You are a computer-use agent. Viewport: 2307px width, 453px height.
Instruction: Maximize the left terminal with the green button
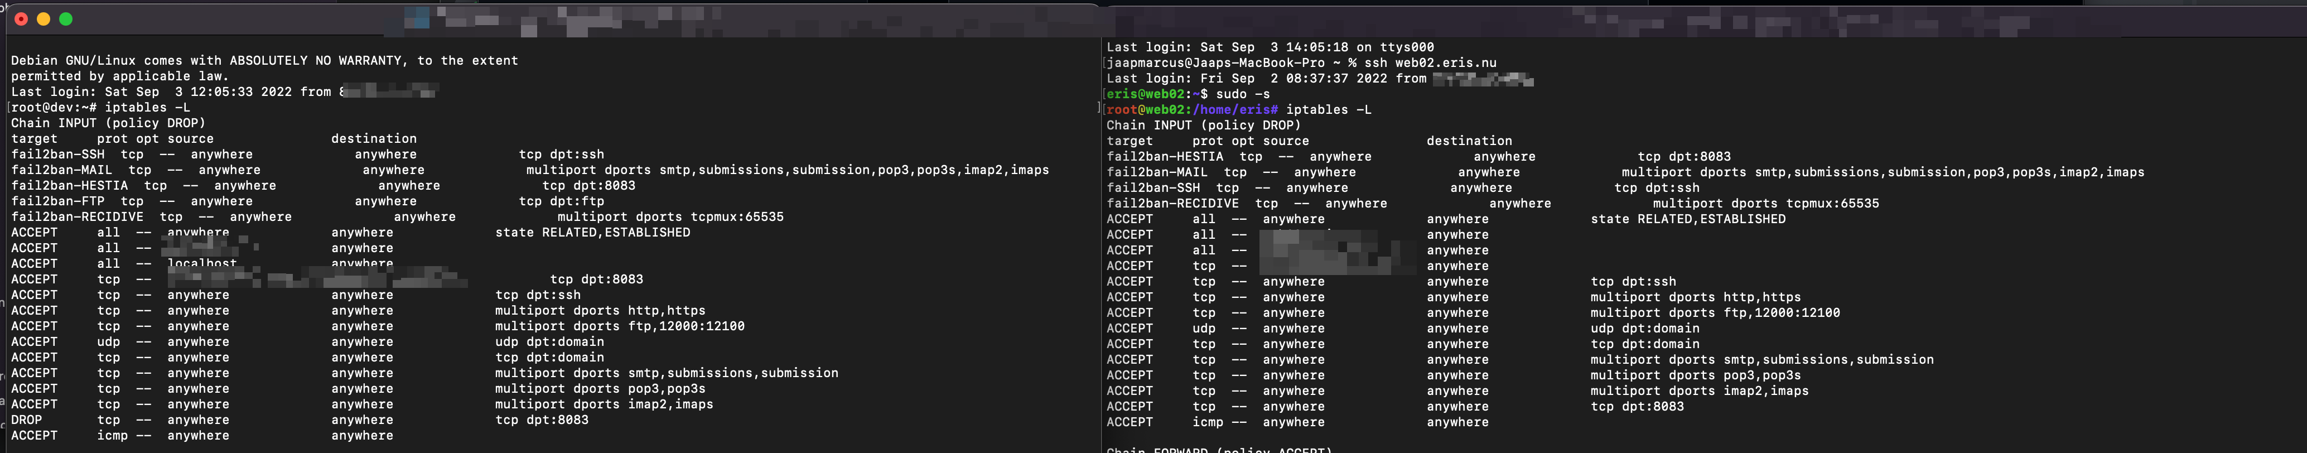click(65, 19)
